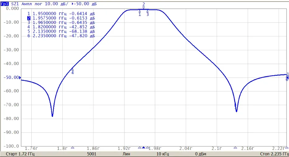This screenshot has height=157, width=289.
Task: Select the Гр1 trace label
Action: tap(4, 4)
